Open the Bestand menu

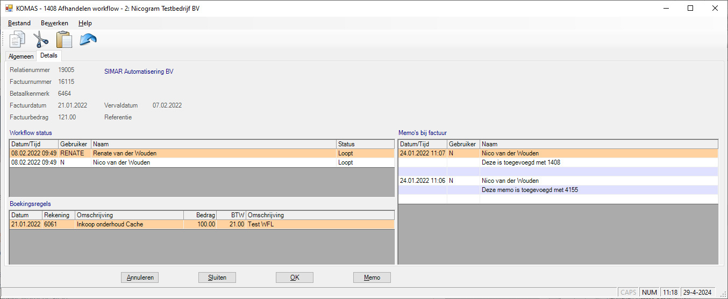pyautogui.click(x=19, y=23)
